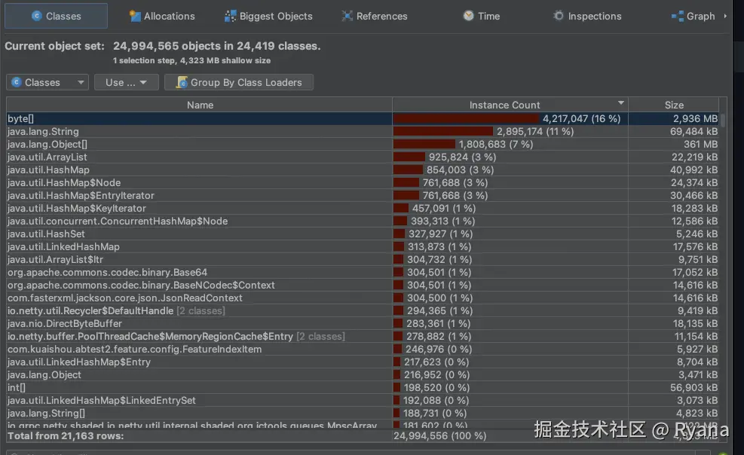Click instance count 2,895,174 (11 %)
The width and height of the screenshot is (744, 455).
tap(535, 131)
